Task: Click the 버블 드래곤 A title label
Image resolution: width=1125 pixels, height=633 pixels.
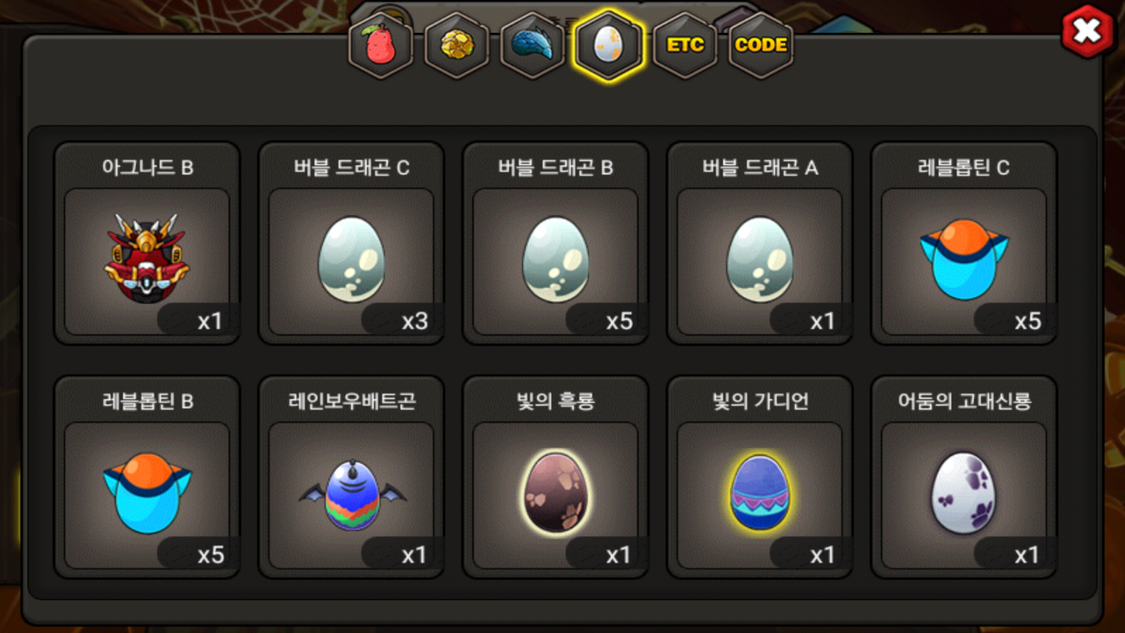Action: pos(760,168)
